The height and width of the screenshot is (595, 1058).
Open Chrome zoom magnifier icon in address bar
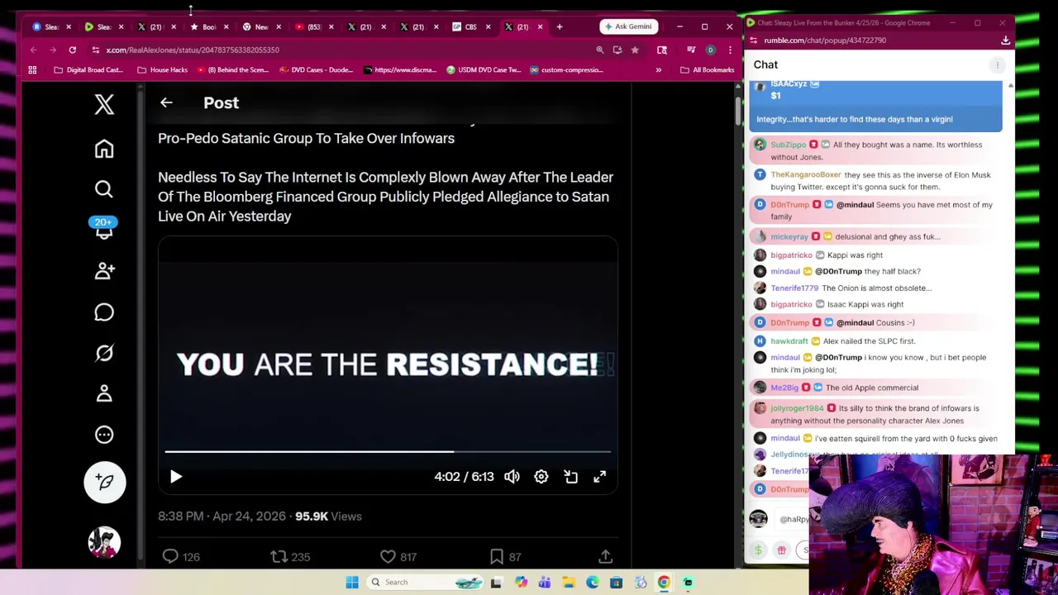coord(600,50)
